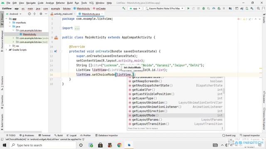The image size is (266, 149).
Task: Click the Stop run icon
Action: pyautogui.click(x=224, y=8)
